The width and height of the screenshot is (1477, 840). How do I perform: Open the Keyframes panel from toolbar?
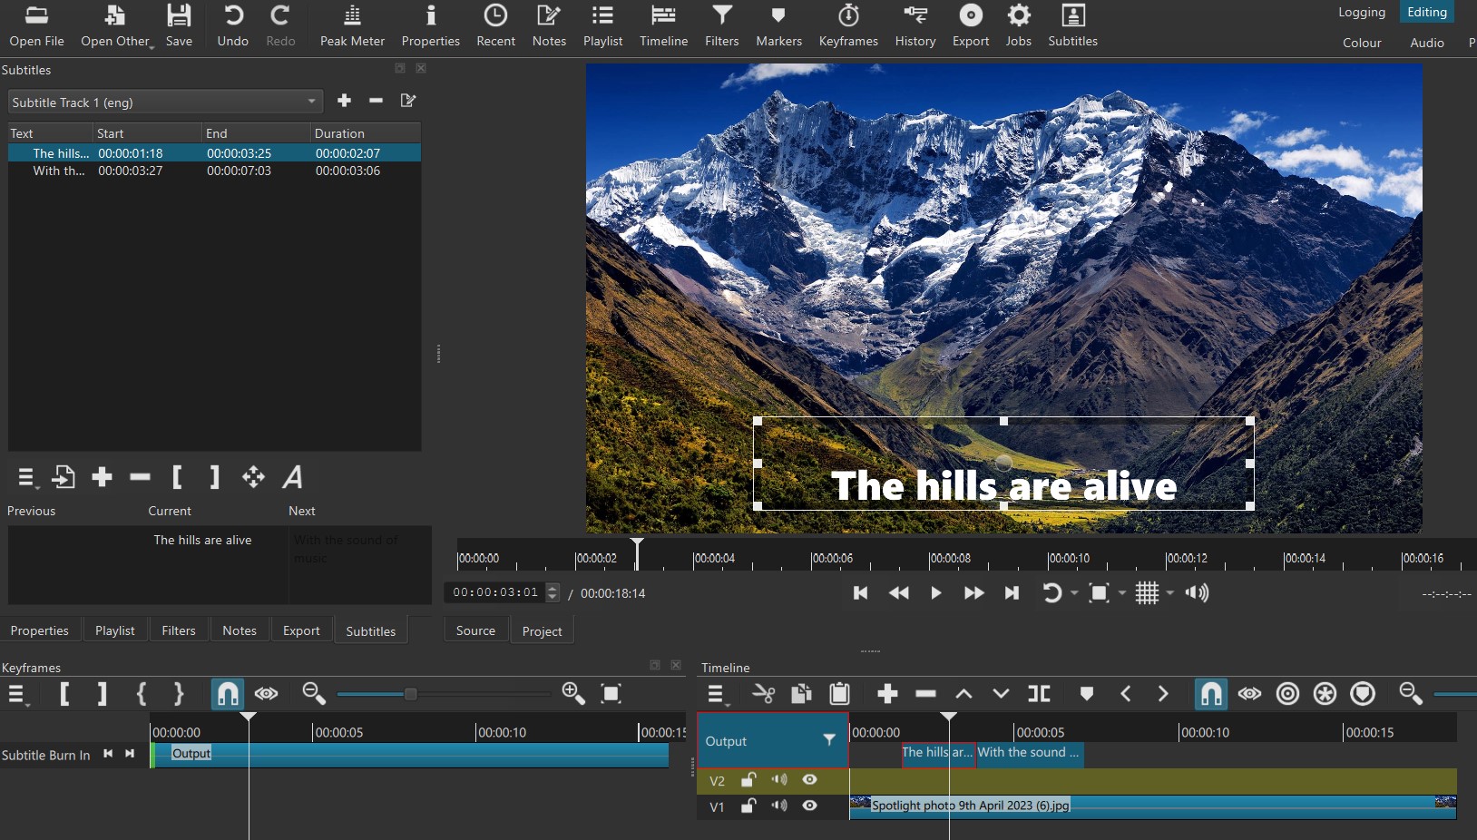(848, 26)
